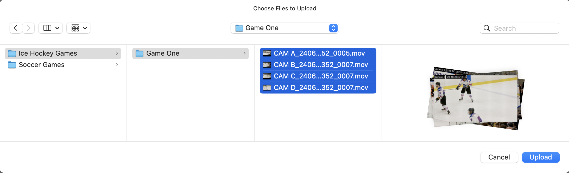Expand the Game One folder chevron
This screenshot has width=569, height=173.
coord(244,53)
